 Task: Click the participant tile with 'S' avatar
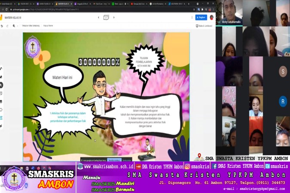tap(283, 71)
